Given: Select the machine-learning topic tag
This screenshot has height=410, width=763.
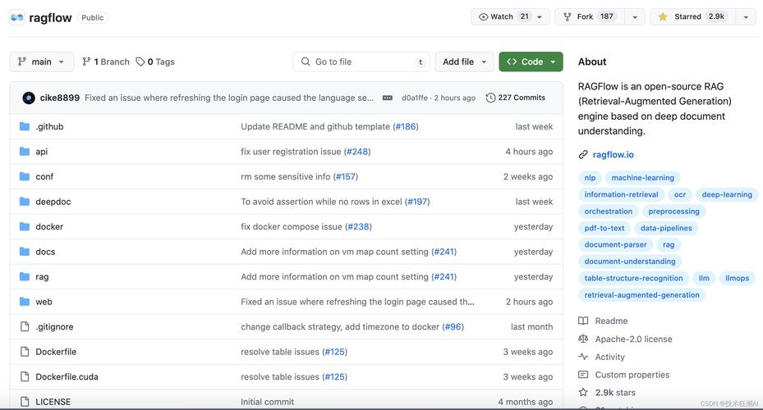Looking at the screenshot, I should [x=643, y=178].
